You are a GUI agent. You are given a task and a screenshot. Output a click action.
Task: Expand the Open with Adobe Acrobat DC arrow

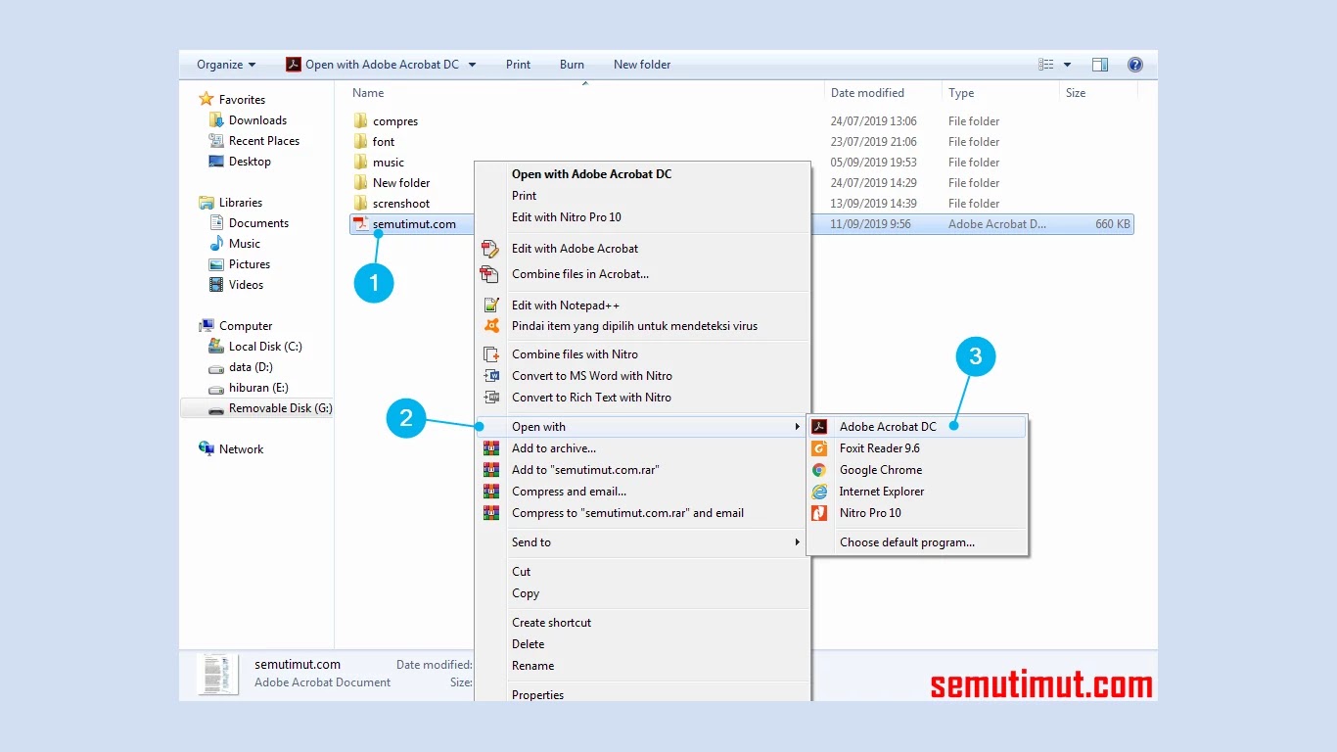coord(472,65)
